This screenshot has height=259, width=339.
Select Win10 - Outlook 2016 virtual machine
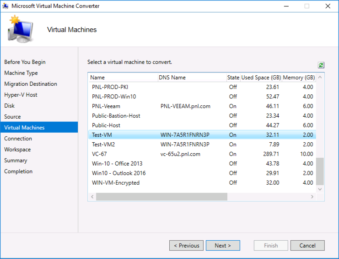tap(202, 173)
